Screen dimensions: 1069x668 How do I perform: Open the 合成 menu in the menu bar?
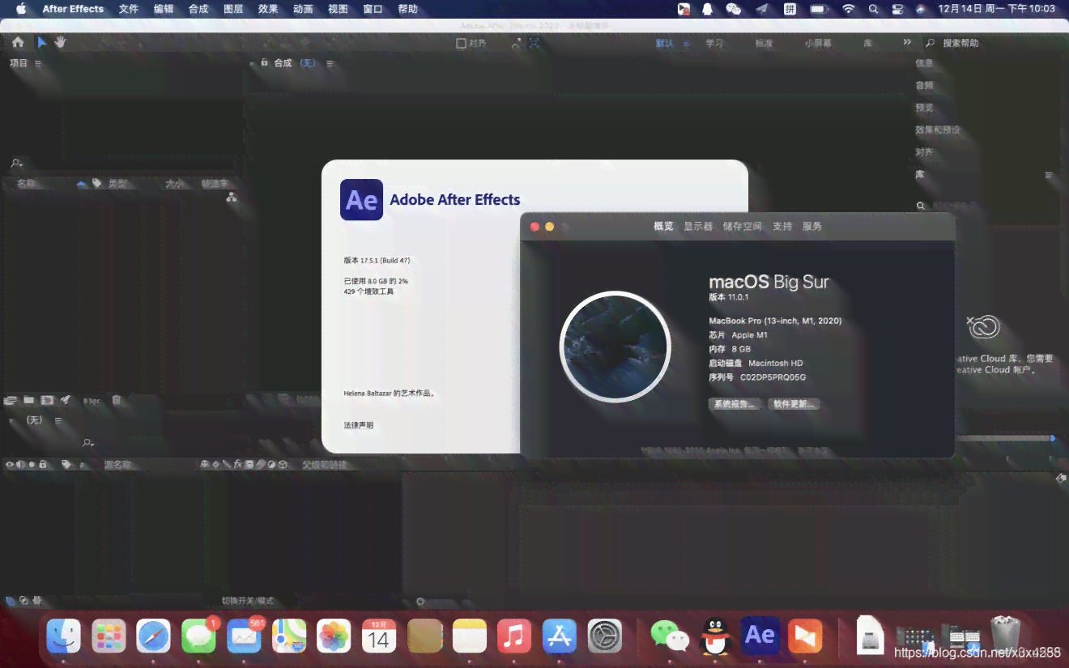pyautogui.click(x=198, y=9)
